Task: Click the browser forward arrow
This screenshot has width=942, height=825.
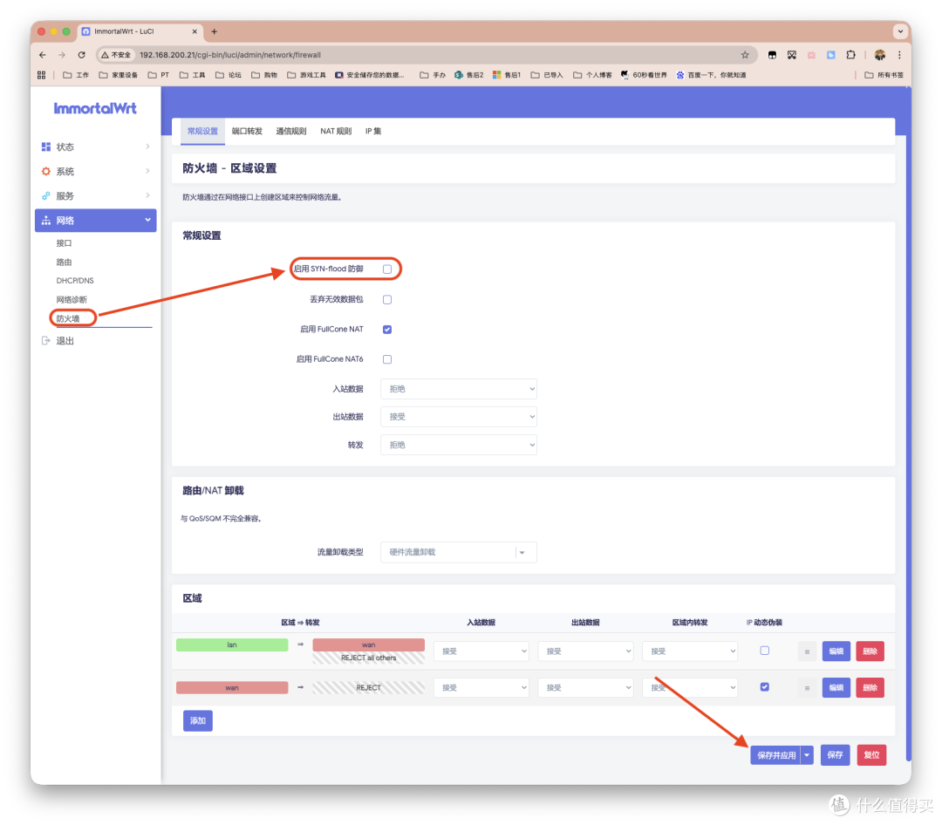Action: point(62,55)
